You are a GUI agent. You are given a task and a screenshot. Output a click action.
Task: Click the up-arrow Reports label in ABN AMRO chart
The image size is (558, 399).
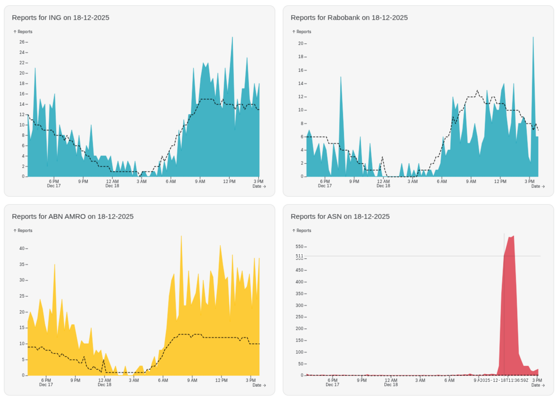(x=23, y=231)
